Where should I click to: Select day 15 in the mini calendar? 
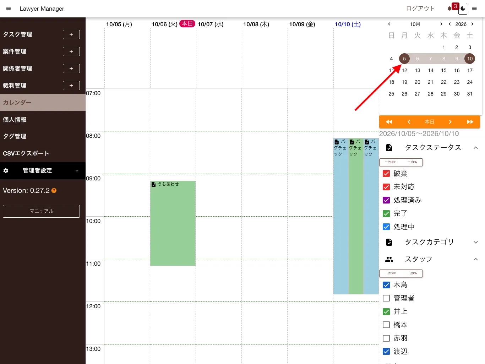click(x=444, y=70)
